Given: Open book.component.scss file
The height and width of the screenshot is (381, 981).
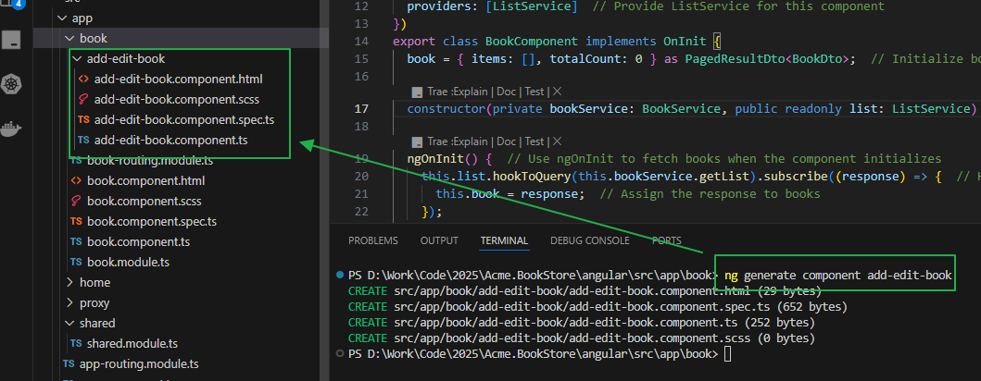Looking at the screenshot, I should [144, 201].
